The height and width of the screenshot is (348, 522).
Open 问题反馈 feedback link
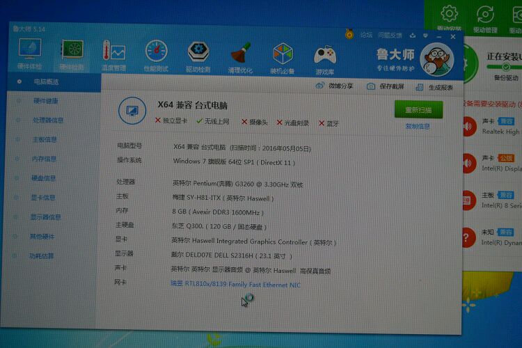[390, 35]
